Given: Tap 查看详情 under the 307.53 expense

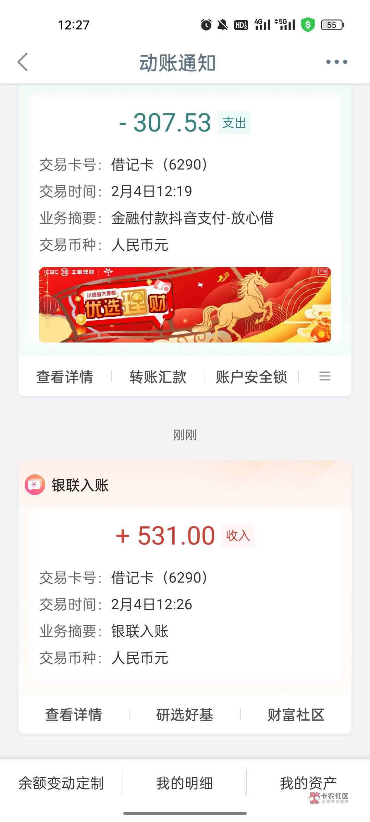Looking at the screenshot, I should point(65,377).
